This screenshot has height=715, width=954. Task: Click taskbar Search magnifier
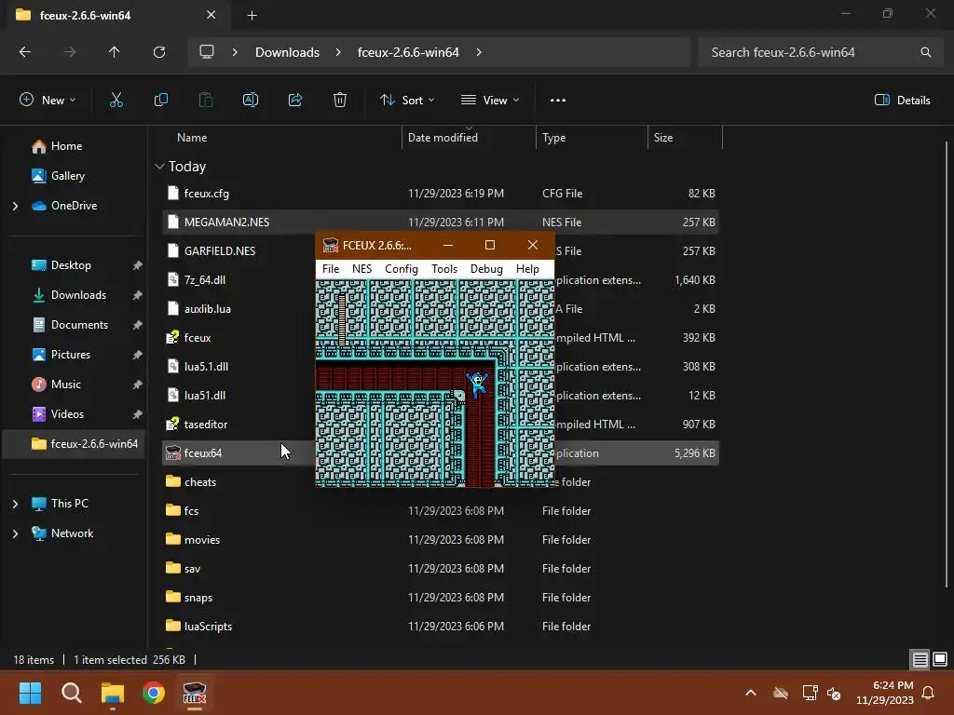[x=71, y=693]
